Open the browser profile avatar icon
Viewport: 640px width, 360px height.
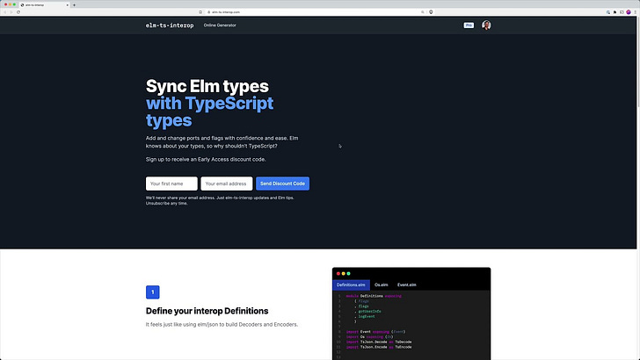(x=629, y=11)
